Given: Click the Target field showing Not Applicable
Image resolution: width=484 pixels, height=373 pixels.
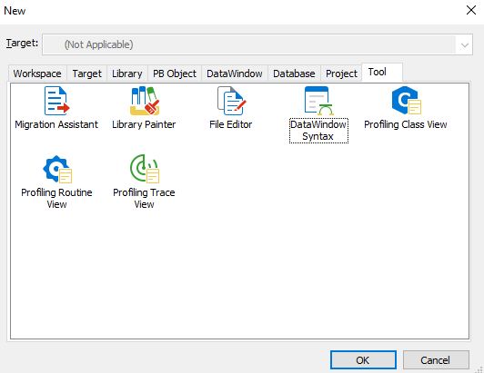Looking at the screenshot, I should pyautogui.click(x=257, y=44).
